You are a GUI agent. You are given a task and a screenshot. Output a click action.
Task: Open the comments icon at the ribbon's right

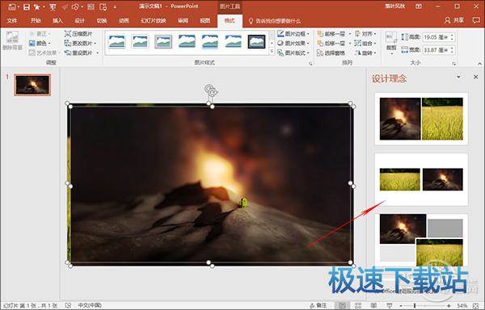476,20
